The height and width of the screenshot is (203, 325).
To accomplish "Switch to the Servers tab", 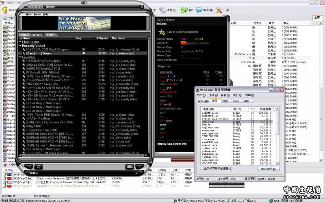I will (x=37, y=35).
